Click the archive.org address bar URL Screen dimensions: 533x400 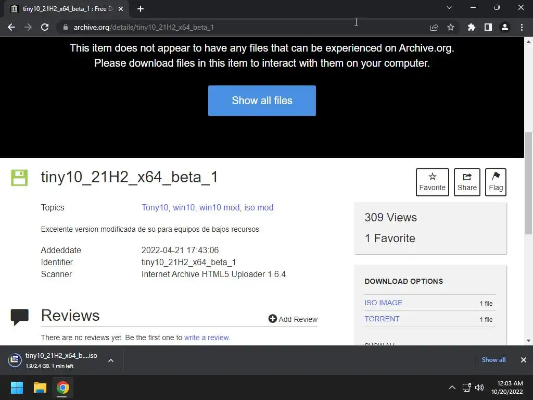point(144,27)
